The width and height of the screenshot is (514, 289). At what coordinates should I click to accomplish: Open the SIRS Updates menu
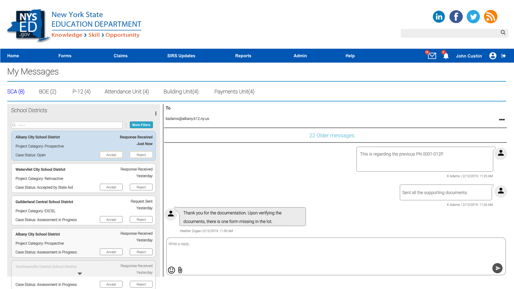181,56
